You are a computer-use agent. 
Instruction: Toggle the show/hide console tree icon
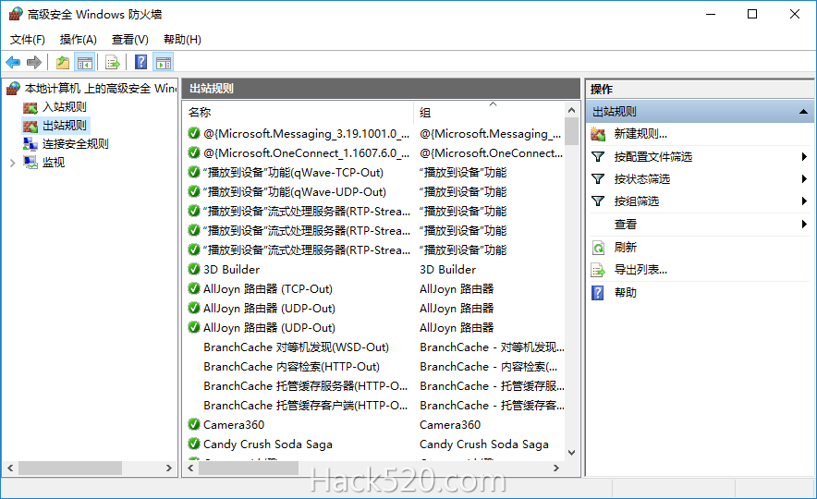[x=85, y=63]
